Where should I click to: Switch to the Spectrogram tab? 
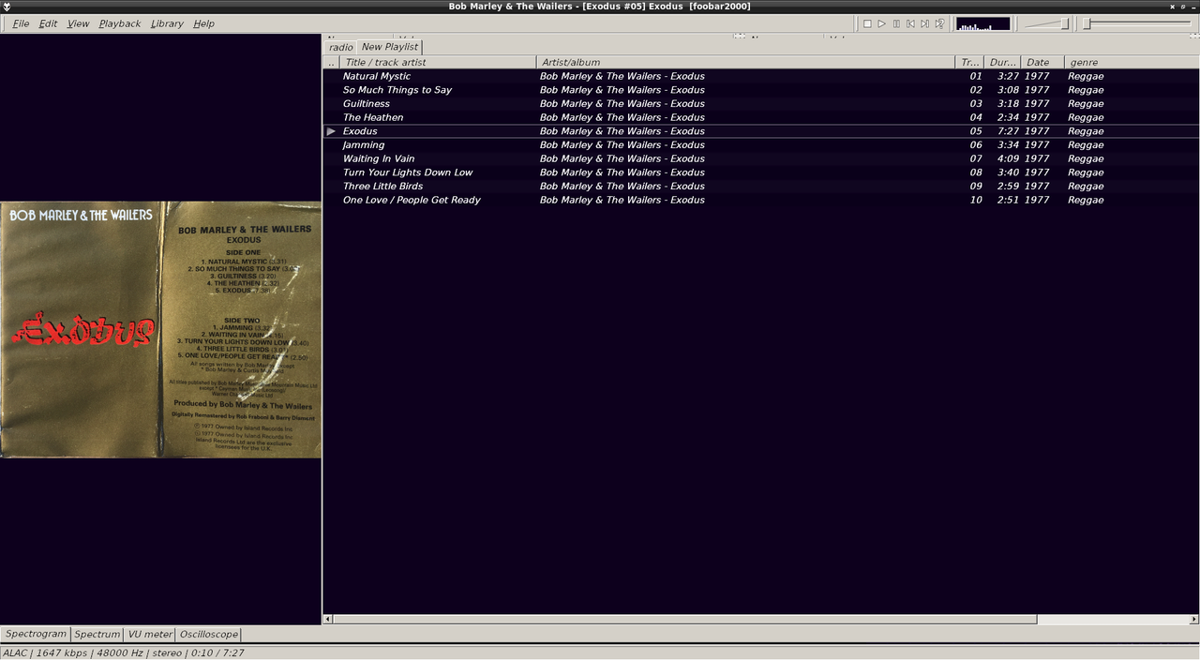point(36,634)
